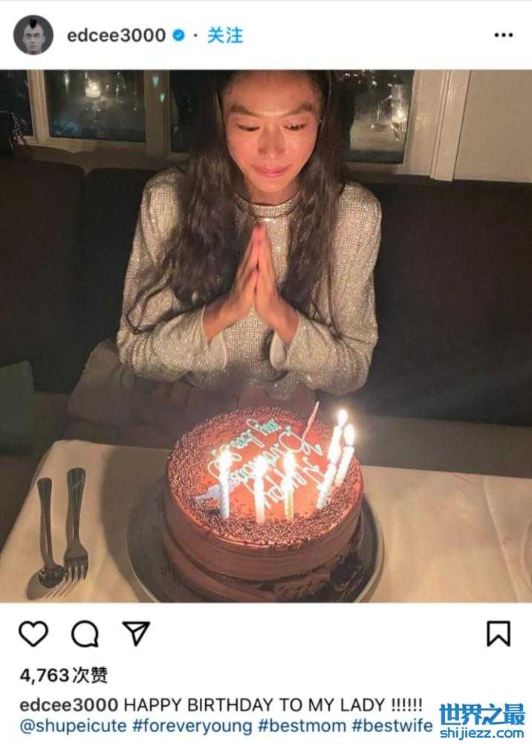Click the 世界之最 watermark logo
Image resolution: width=532 pixels, height=744 pixels.
click(x=481, y=714)
